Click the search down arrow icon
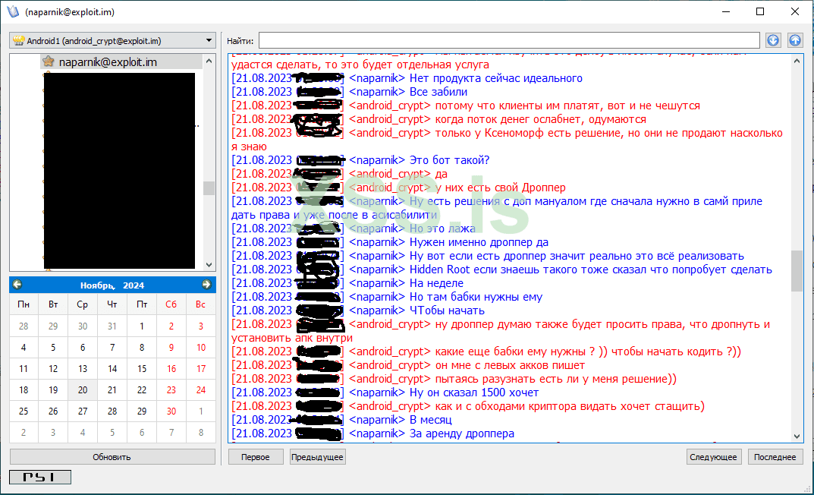 pyautogui.click(x=773, y=40)
